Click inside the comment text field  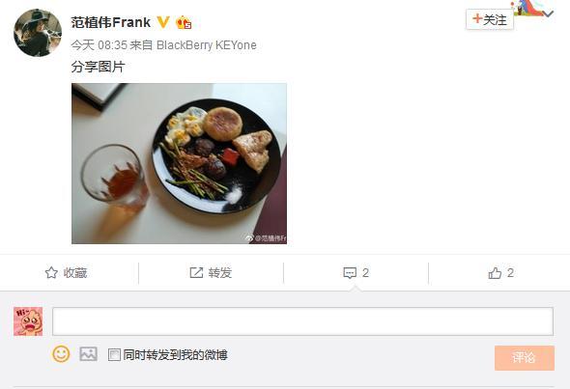302,321
